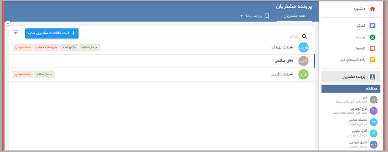Expand the برچسب‌ها dropdown arrow
388x152 pixels.
[x=241, y=16]
